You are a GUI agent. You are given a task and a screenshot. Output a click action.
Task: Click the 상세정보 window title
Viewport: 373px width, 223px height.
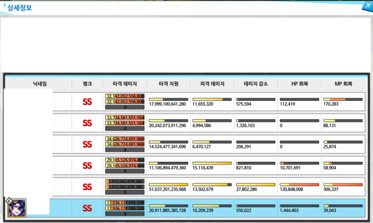[20, 7]
